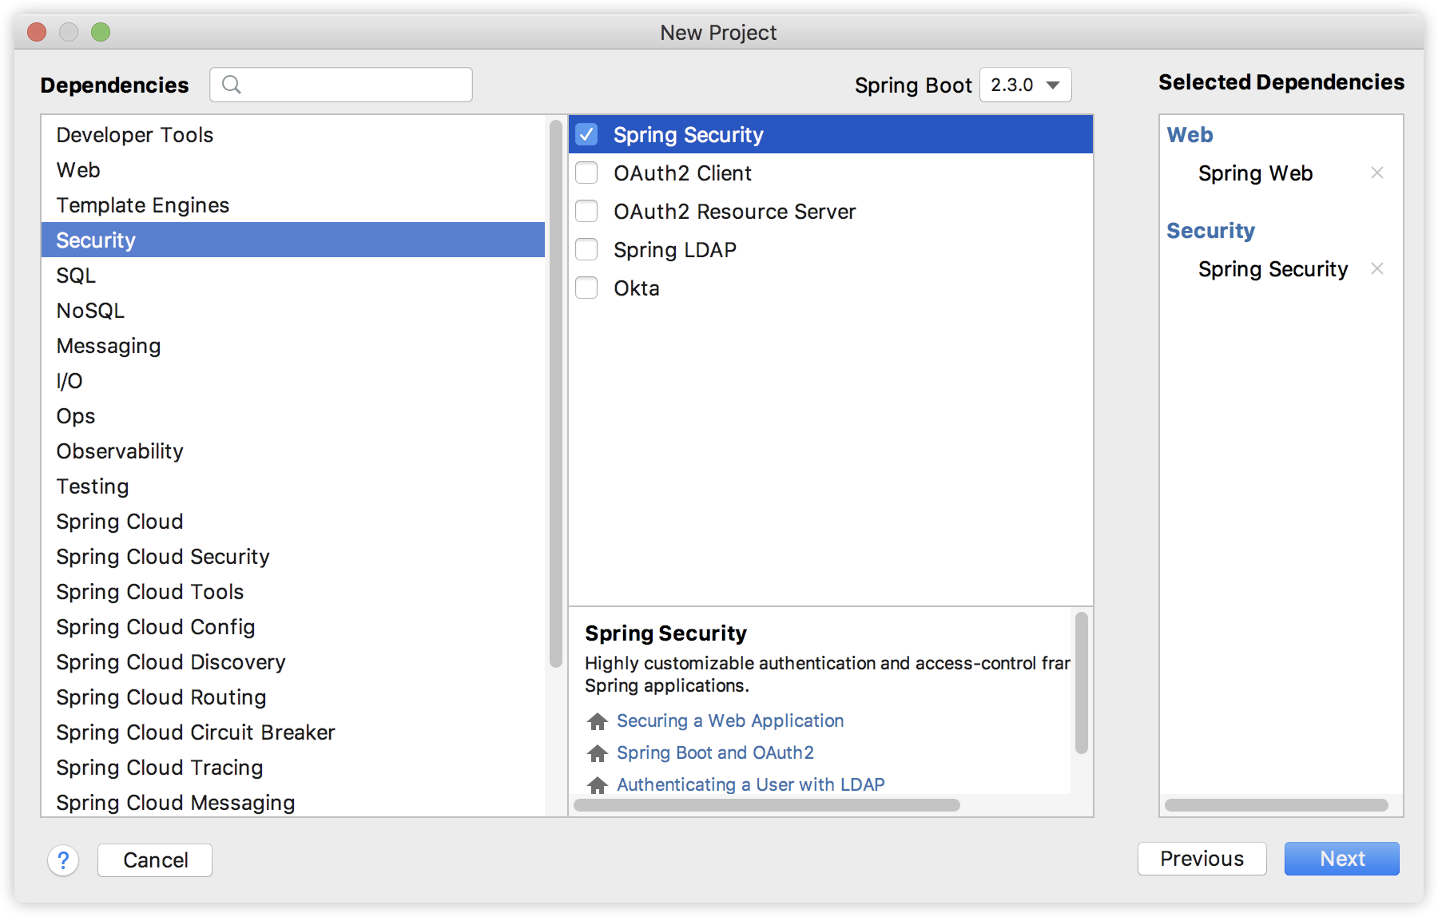The width and height of the screenshot is (1438, 917).
Task: Open help via the question mark icon
Action: pyautogui.click(x=63, y=860)
